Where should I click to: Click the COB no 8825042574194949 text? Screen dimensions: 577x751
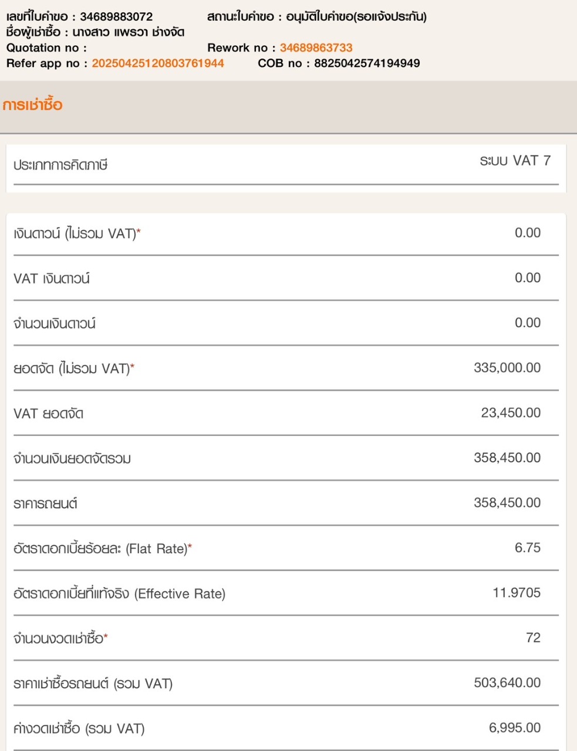pos(367,63)
